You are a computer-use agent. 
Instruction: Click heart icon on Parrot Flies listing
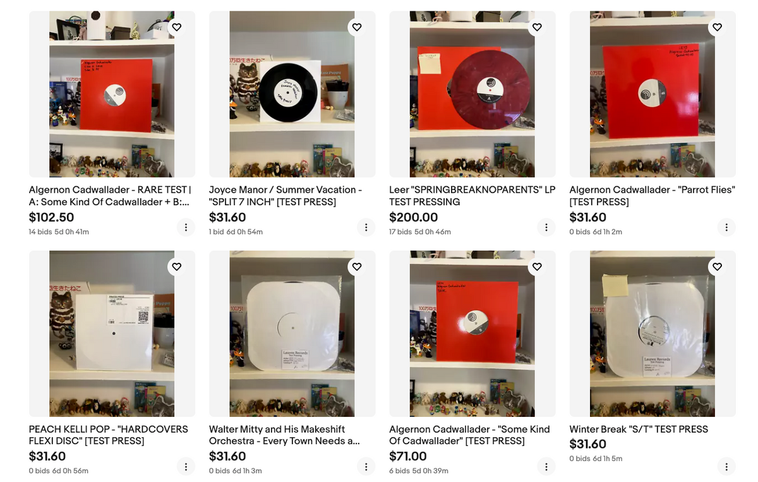(x=717, y=27)
